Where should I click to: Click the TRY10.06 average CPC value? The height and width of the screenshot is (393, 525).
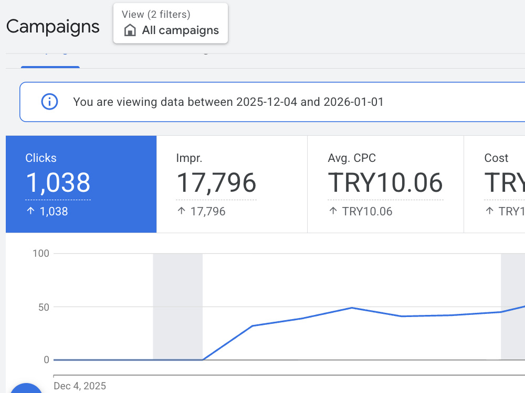(385, 182)
